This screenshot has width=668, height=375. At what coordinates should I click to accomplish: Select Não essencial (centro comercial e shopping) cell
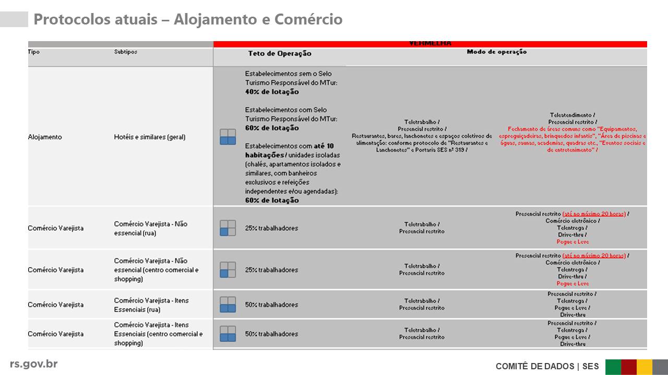[156, 270]
